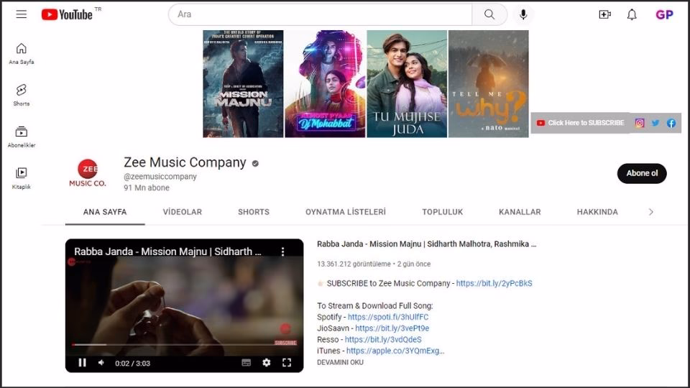Open the iTunes apple.co link
The image size is (690, 388).
(395, 351)
